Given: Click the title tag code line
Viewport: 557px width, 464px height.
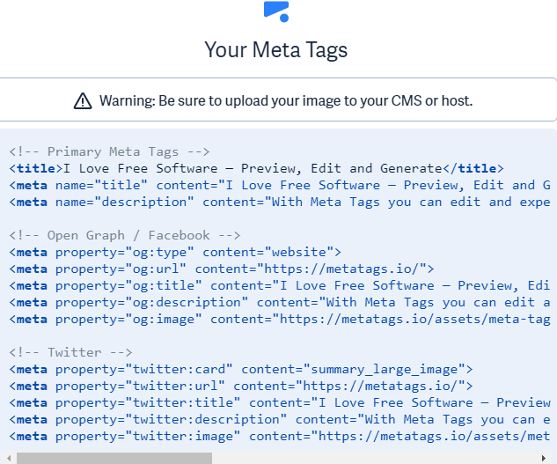Looking at the screenshot, I should click(257, 168).
